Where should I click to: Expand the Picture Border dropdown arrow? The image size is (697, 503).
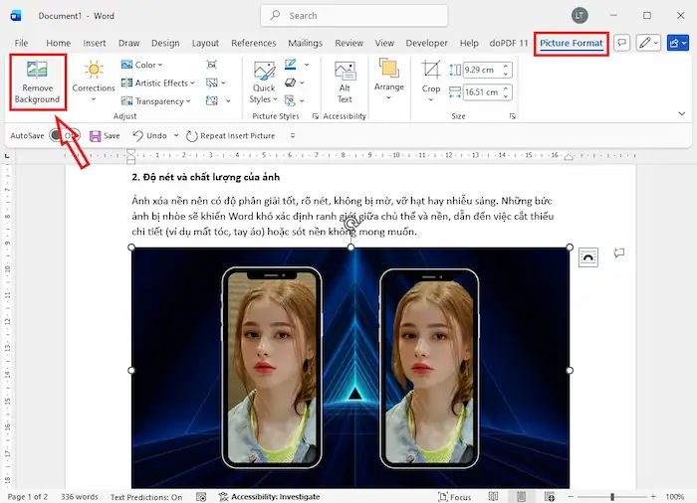click(x=307, y=65)
